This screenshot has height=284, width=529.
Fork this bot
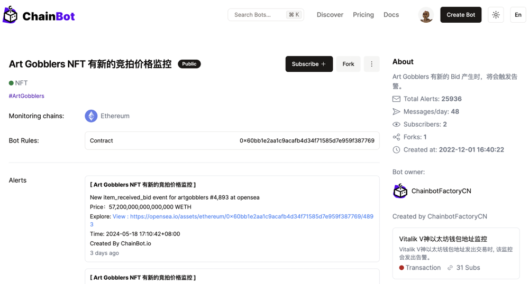point(348,64)
